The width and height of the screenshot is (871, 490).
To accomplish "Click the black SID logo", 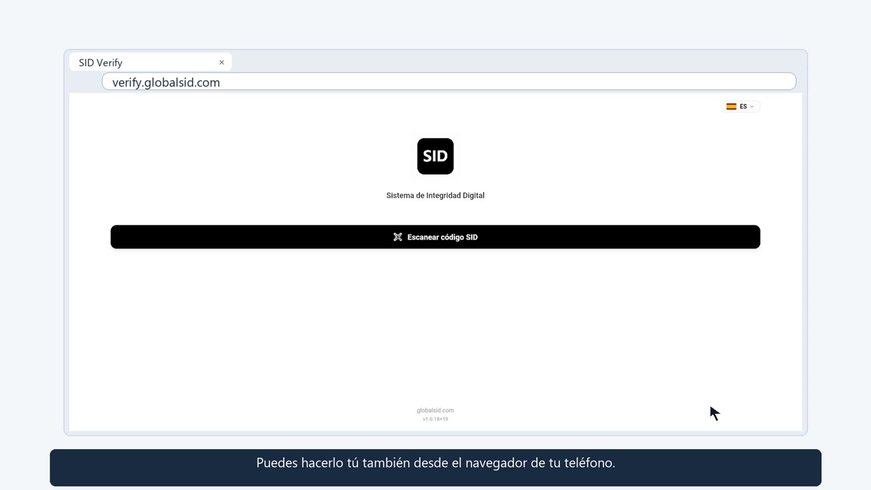I will [435, 157].
